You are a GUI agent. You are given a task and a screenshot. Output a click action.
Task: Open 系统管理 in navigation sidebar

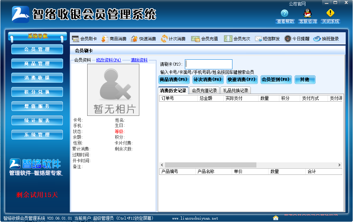(37, 135)
